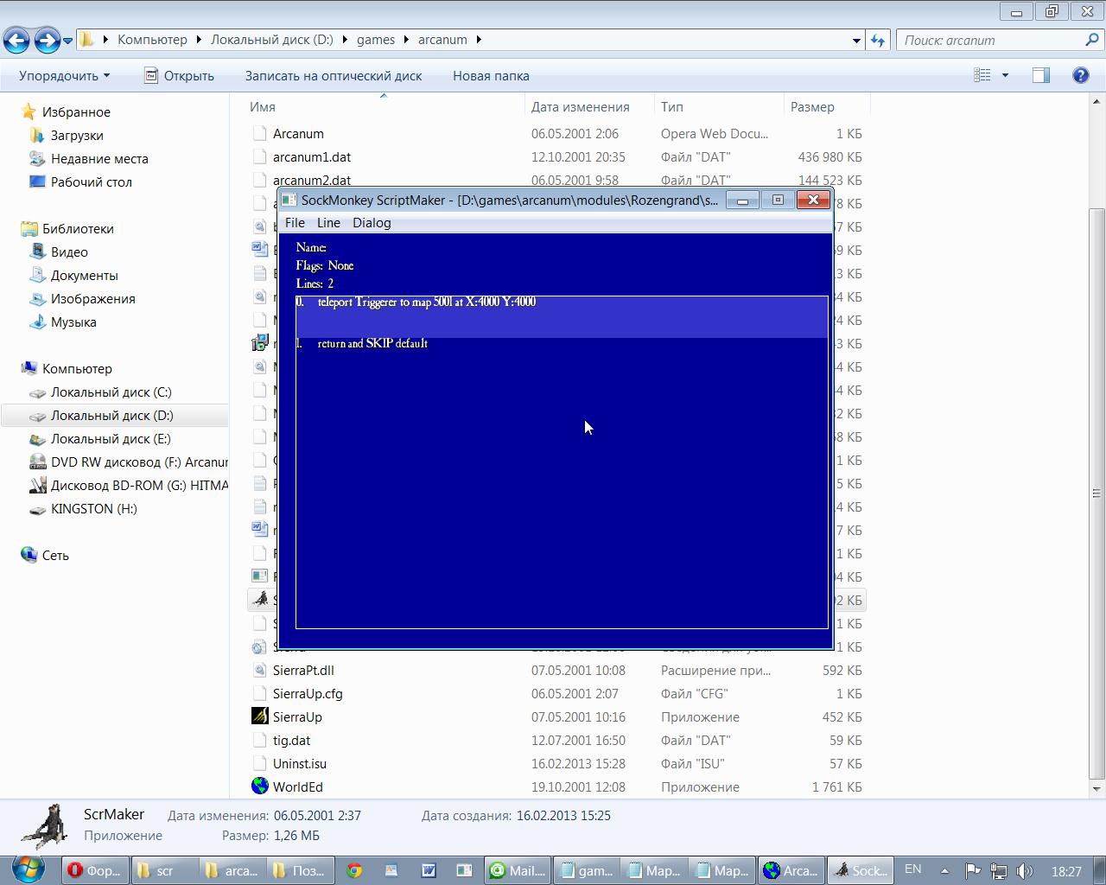
Task: Open the File menu in ScriptMaker
Action: pos(295,223)
